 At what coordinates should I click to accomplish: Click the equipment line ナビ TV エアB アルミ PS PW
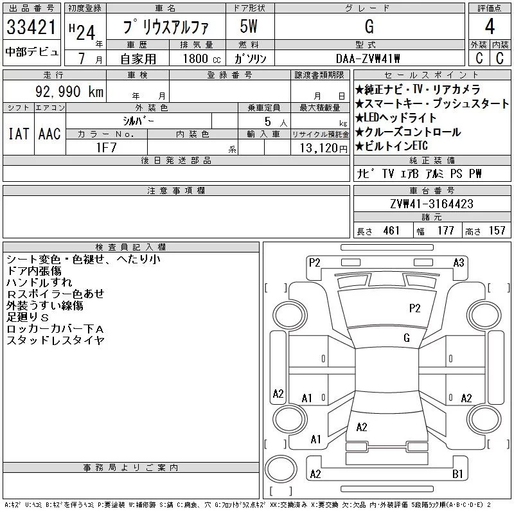(x=419, y=173)
